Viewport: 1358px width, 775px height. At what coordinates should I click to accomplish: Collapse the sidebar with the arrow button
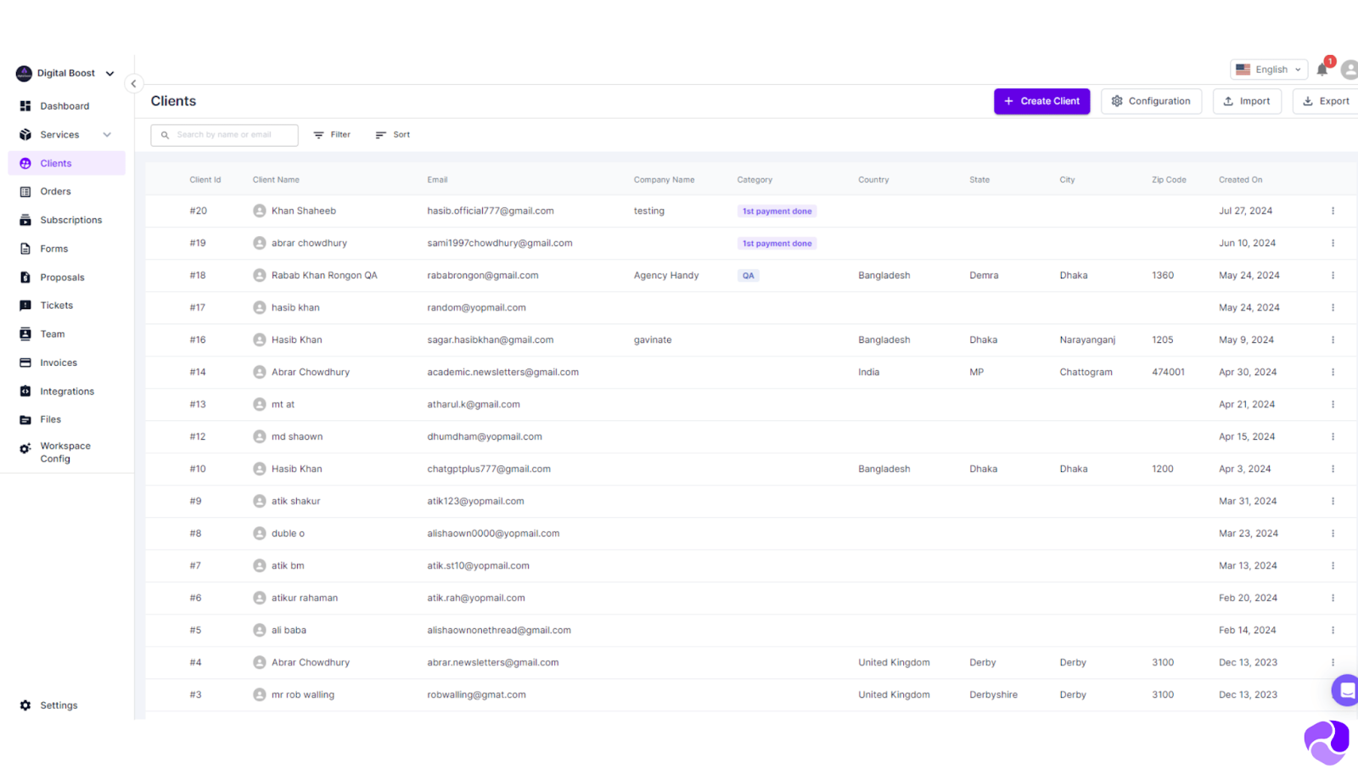click(x=133, y=84)
